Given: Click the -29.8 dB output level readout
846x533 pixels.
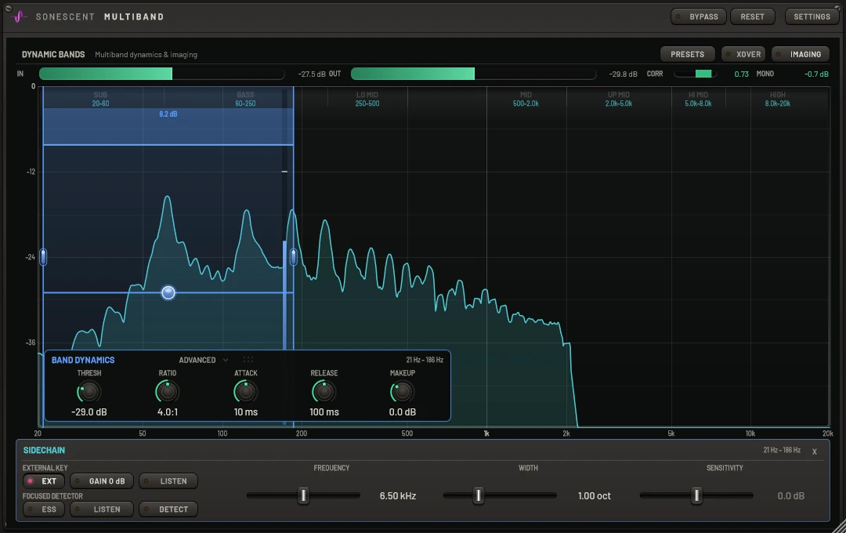Looking at the screenshot, I should [624, 74].
